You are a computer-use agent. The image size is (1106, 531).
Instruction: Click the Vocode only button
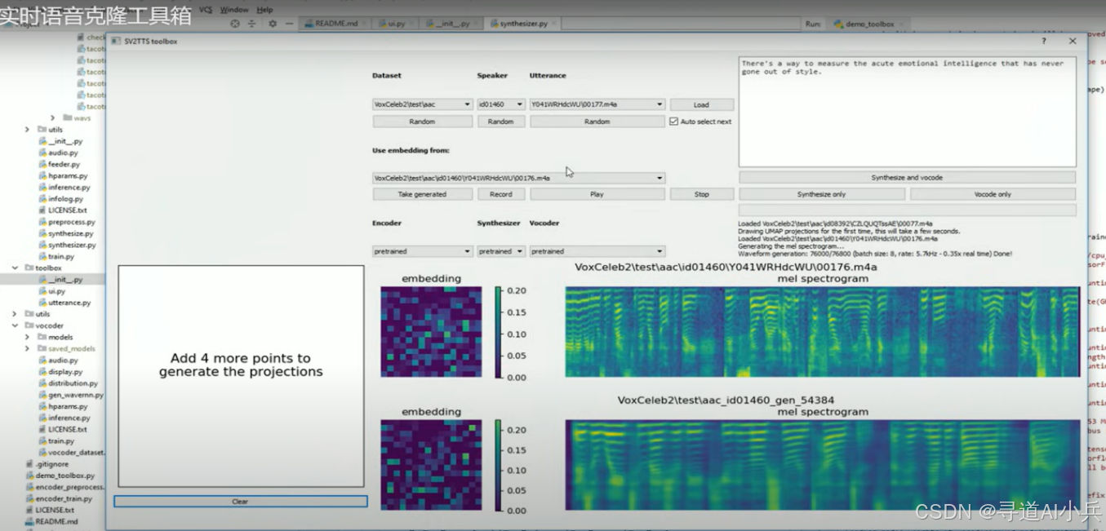coord(993,194)
